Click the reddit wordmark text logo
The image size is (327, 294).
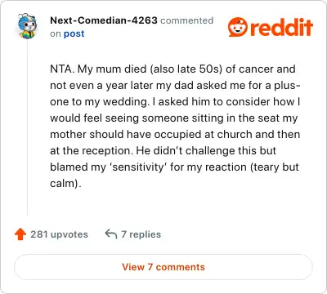coord(281,27)
